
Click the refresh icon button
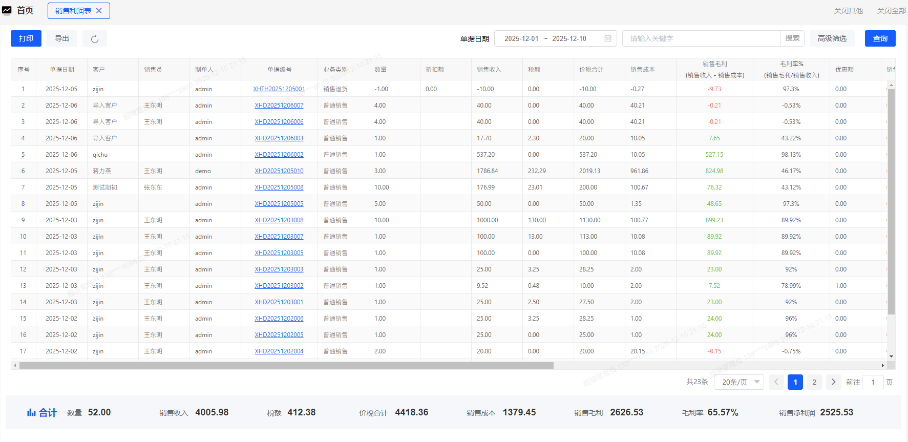[x=95, y=39]
